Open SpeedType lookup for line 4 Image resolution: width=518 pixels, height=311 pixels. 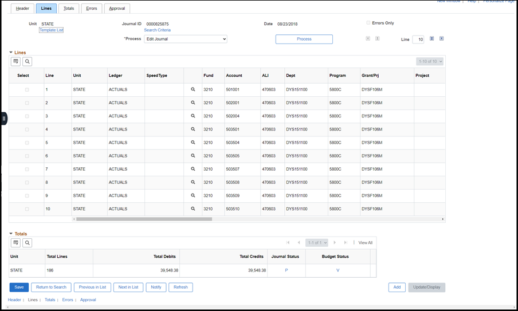tap(193, 129)
